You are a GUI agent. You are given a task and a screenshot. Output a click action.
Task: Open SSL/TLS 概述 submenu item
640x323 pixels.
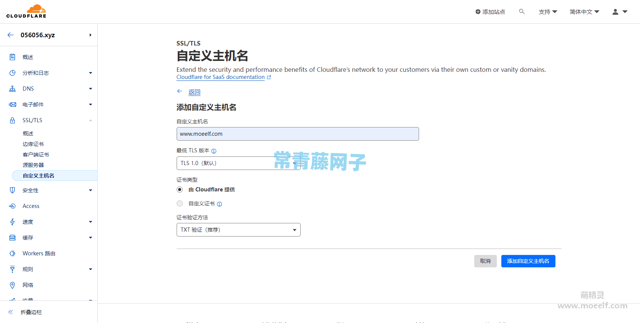click(28, 133)
